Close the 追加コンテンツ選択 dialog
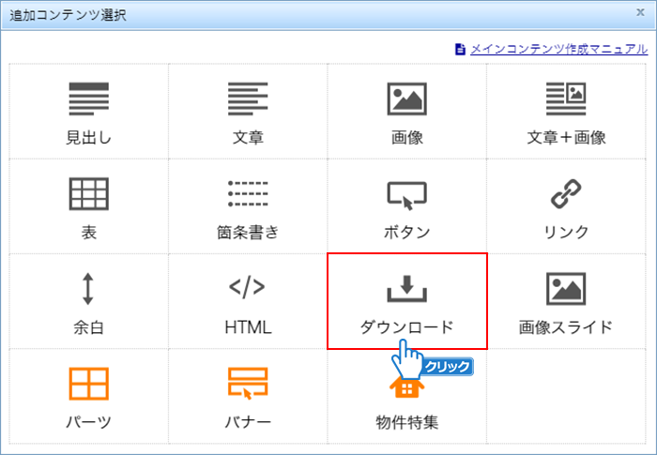Viewport: 657px width, 455px height. [x=640, y=12]
